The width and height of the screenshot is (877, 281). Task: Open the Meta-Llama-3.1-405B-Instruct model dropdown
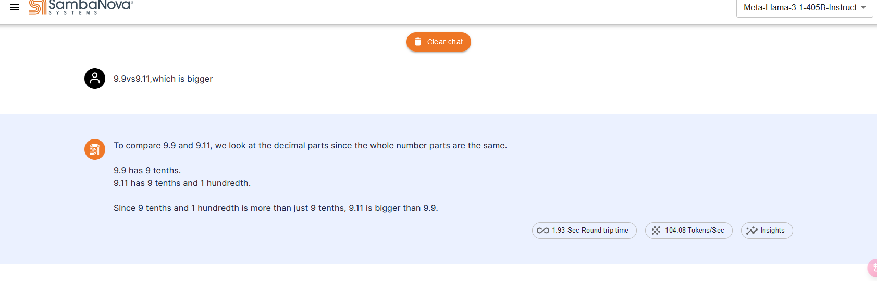tap(805, 8)
